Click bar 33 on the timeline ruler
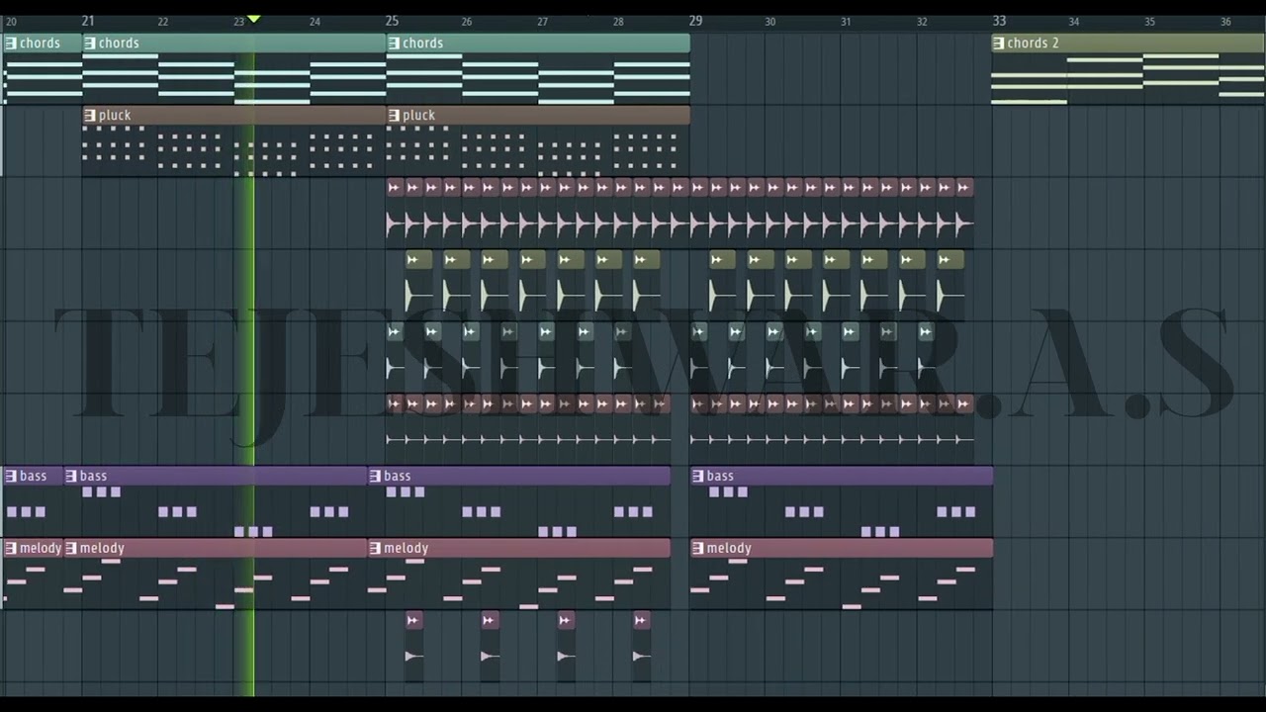Viewport: 1266px width, 712px height. click(999, 21)
